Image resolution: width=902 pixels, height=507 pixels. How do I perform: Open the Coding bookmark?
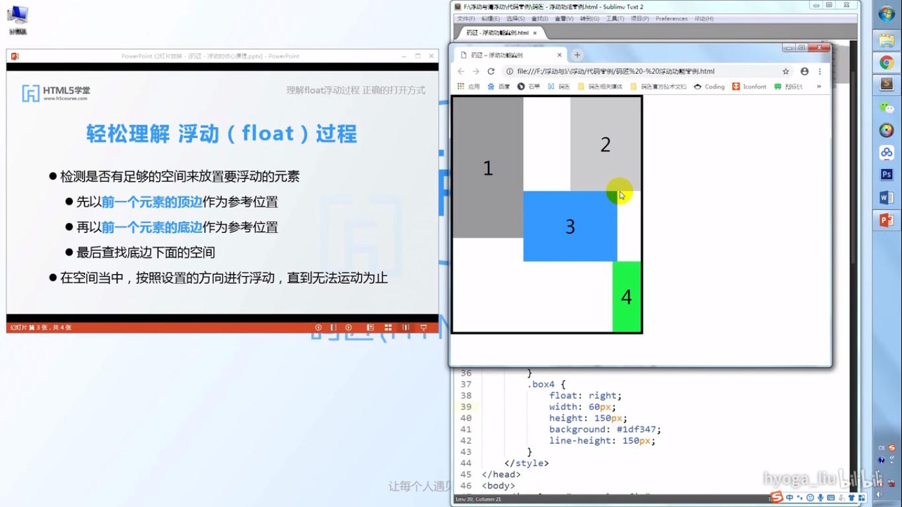click(x=709, y=86)
